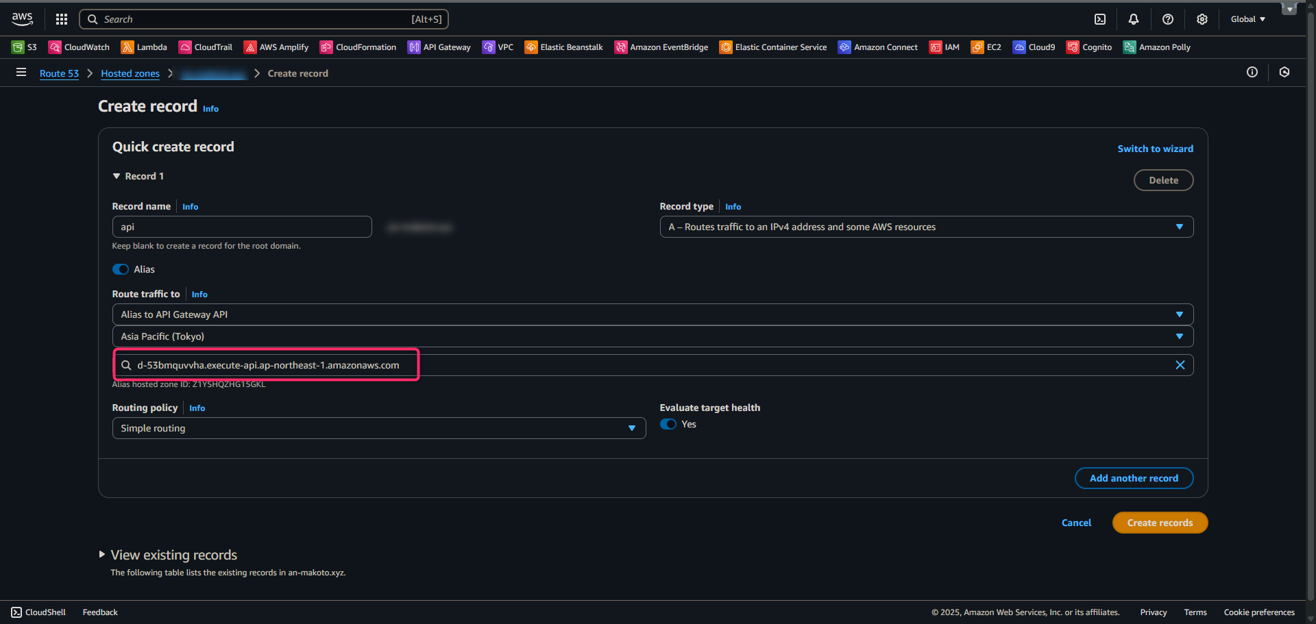Open the Cloud9 shortcut

click(x=1034, y=47)
